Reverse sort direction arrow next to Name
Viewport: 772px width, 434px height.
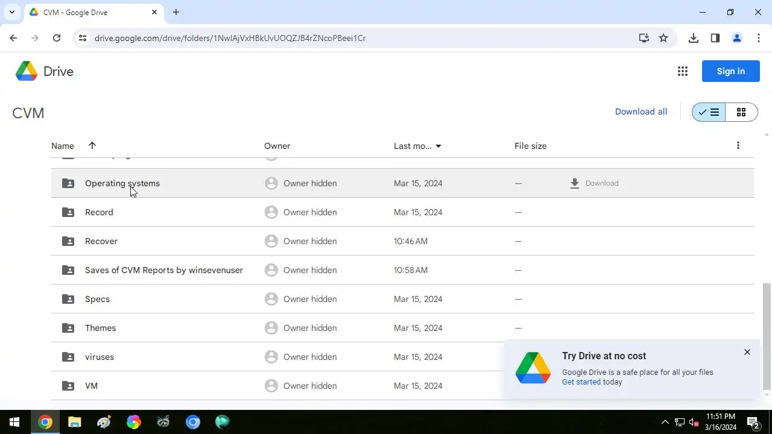tap(92, 145)
